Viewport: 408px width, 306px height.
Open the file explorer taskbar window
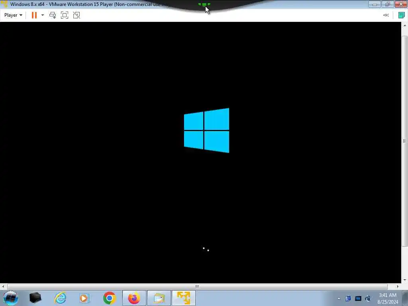[159, 298]
